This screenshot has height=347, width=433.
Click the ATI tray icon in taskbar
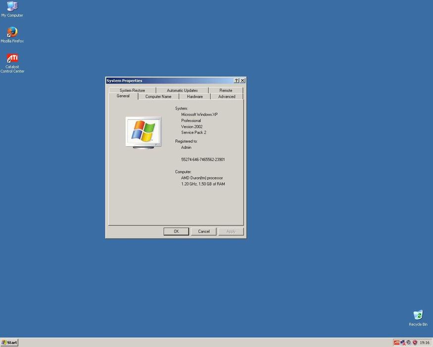tap(396, 343)
